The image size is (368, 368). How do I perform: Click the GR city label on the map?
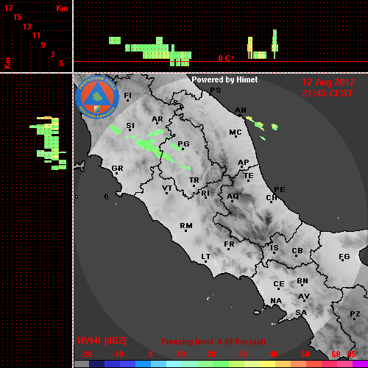click(x=117, y=169)
